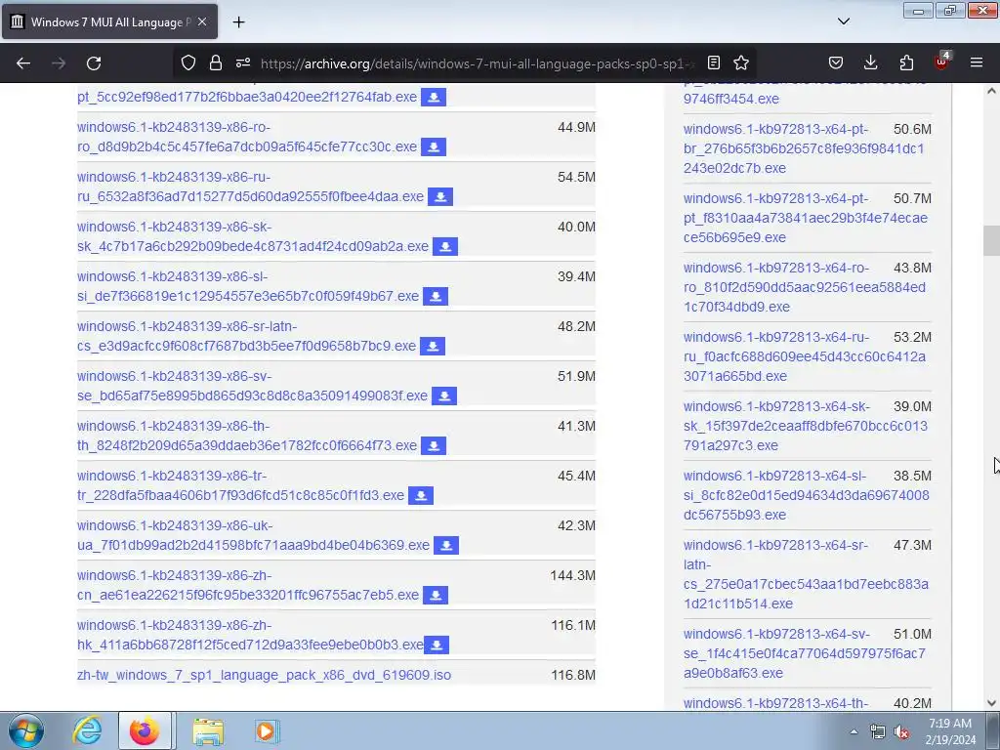This screenshot has height=750, width=1000.
Task: Bookmark this page with the star
Action: point(741,62)
